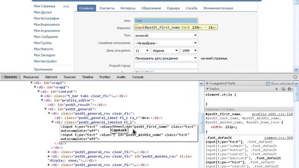Select the Основное profile tab
This screenshot has width=299, height=168.
pos(86,8)
